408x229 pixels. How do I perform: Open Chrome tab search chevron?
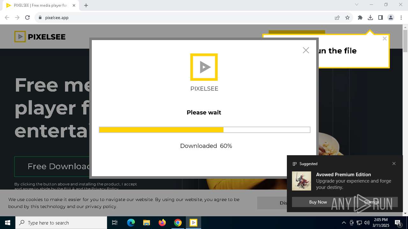(357, 4)
